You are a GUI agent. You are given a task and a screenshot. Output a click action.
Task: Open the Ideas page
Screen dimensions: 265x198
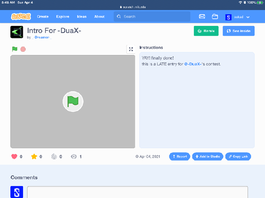(x=82, y=16)
